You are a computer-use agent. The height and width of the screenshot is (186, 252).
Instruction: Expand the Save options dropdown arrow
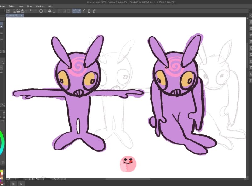point(26,11)
